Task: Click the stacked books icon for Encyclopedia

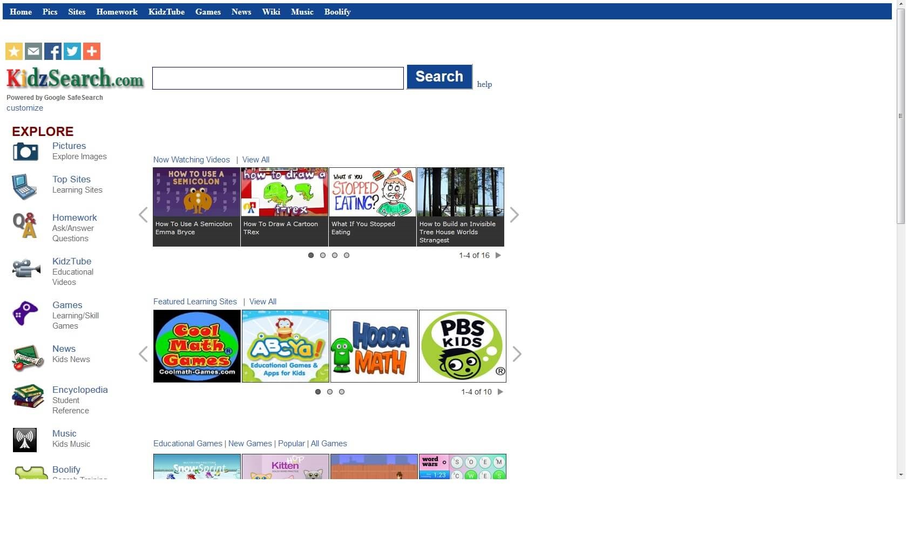Action: pyautogui.click(x=28, y=397)
